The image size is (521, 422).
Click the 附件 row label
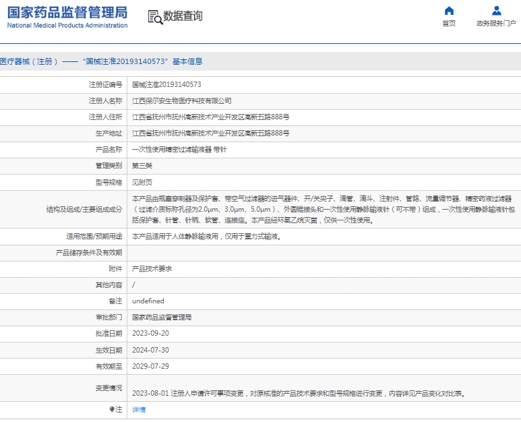tap(115, 269)
